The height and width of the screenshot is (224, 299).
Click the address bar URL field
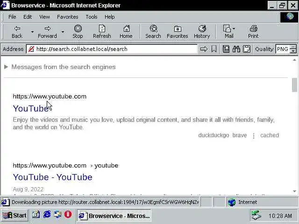coord(112,49)
